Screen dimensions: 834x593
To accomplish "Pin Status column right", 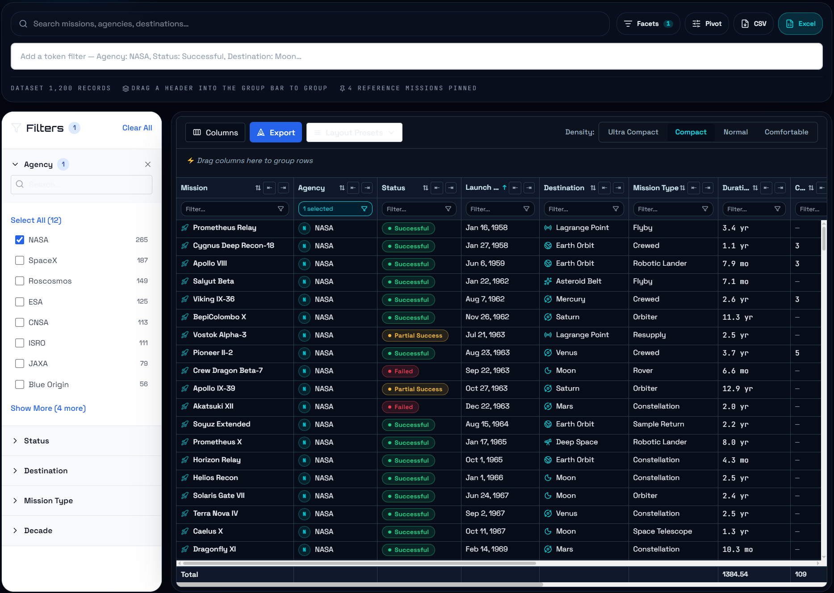I will [451, 188].
